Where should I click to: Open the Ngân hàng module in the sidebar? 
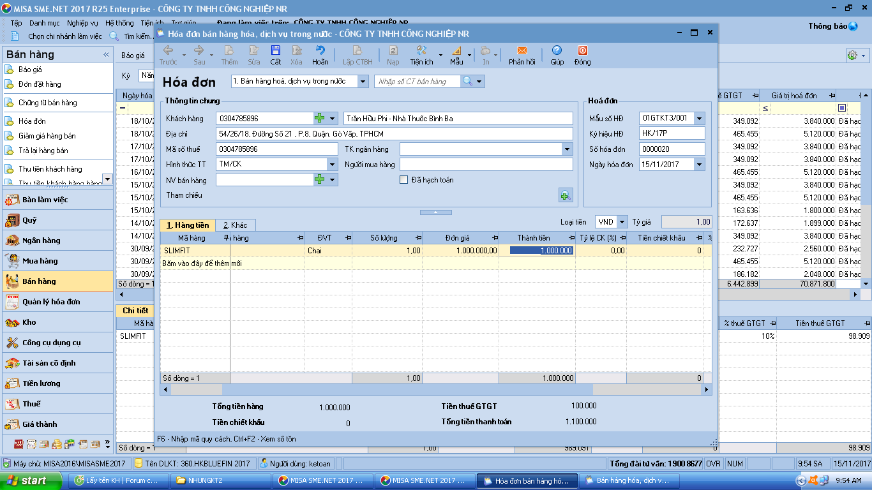57,241
